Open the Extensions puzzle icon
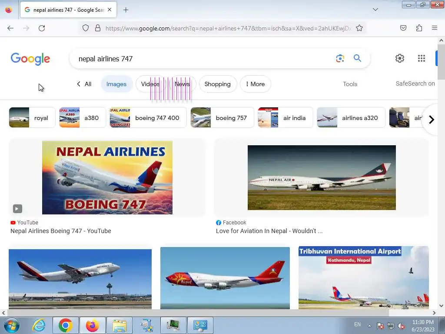The image size is (445, 334). 419,28
